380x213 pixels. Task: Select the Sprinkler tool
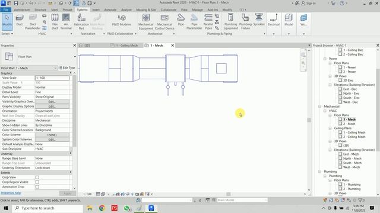coord(259,20)
